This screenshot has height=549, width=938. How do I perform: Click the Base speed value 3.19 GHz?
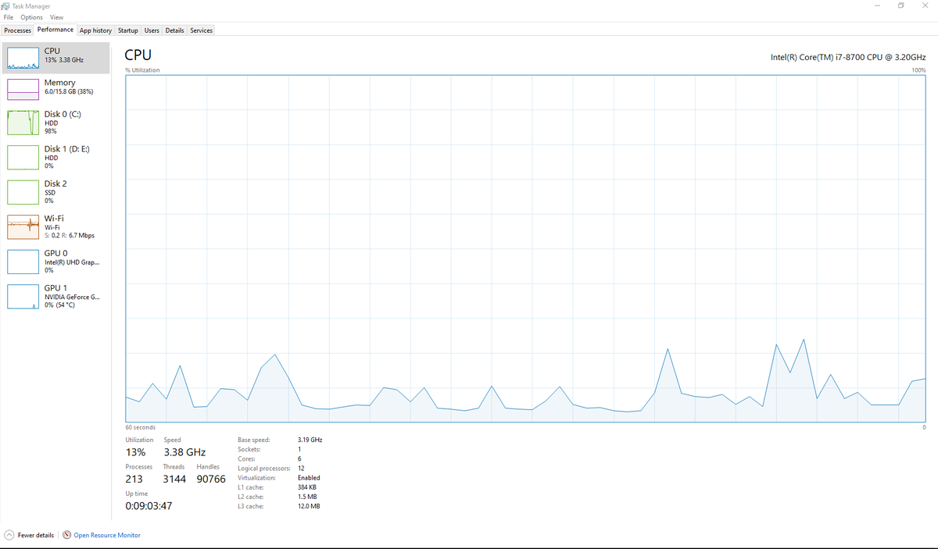(x=310, y=440)
